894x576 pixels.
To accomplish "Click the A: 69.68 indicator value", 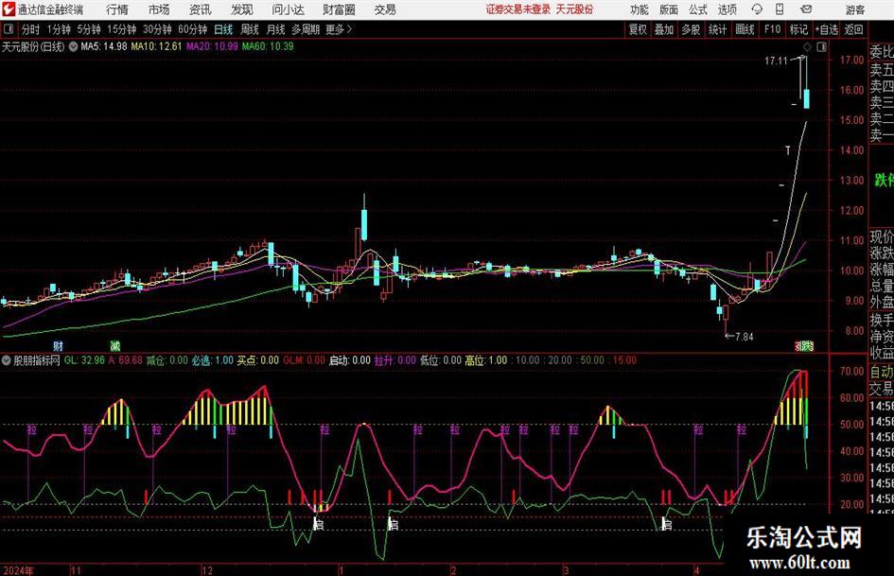I will pos(125,360).
